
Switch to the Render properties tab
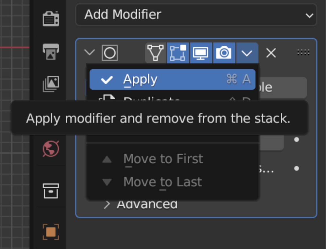pyautogui.click(x=51, y=19)
